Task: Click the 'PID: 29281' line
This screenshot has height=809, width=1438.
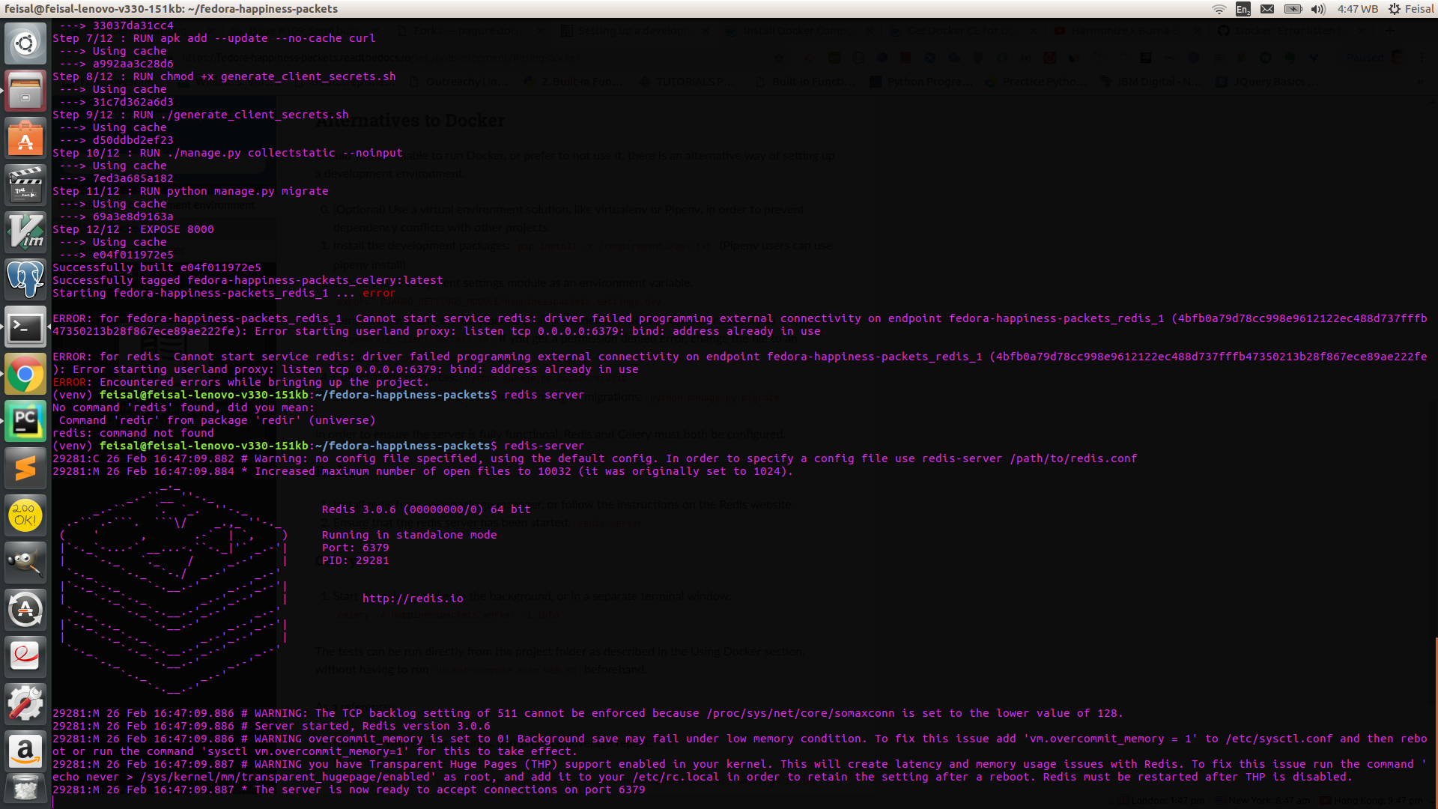Action: coord(356,560)
